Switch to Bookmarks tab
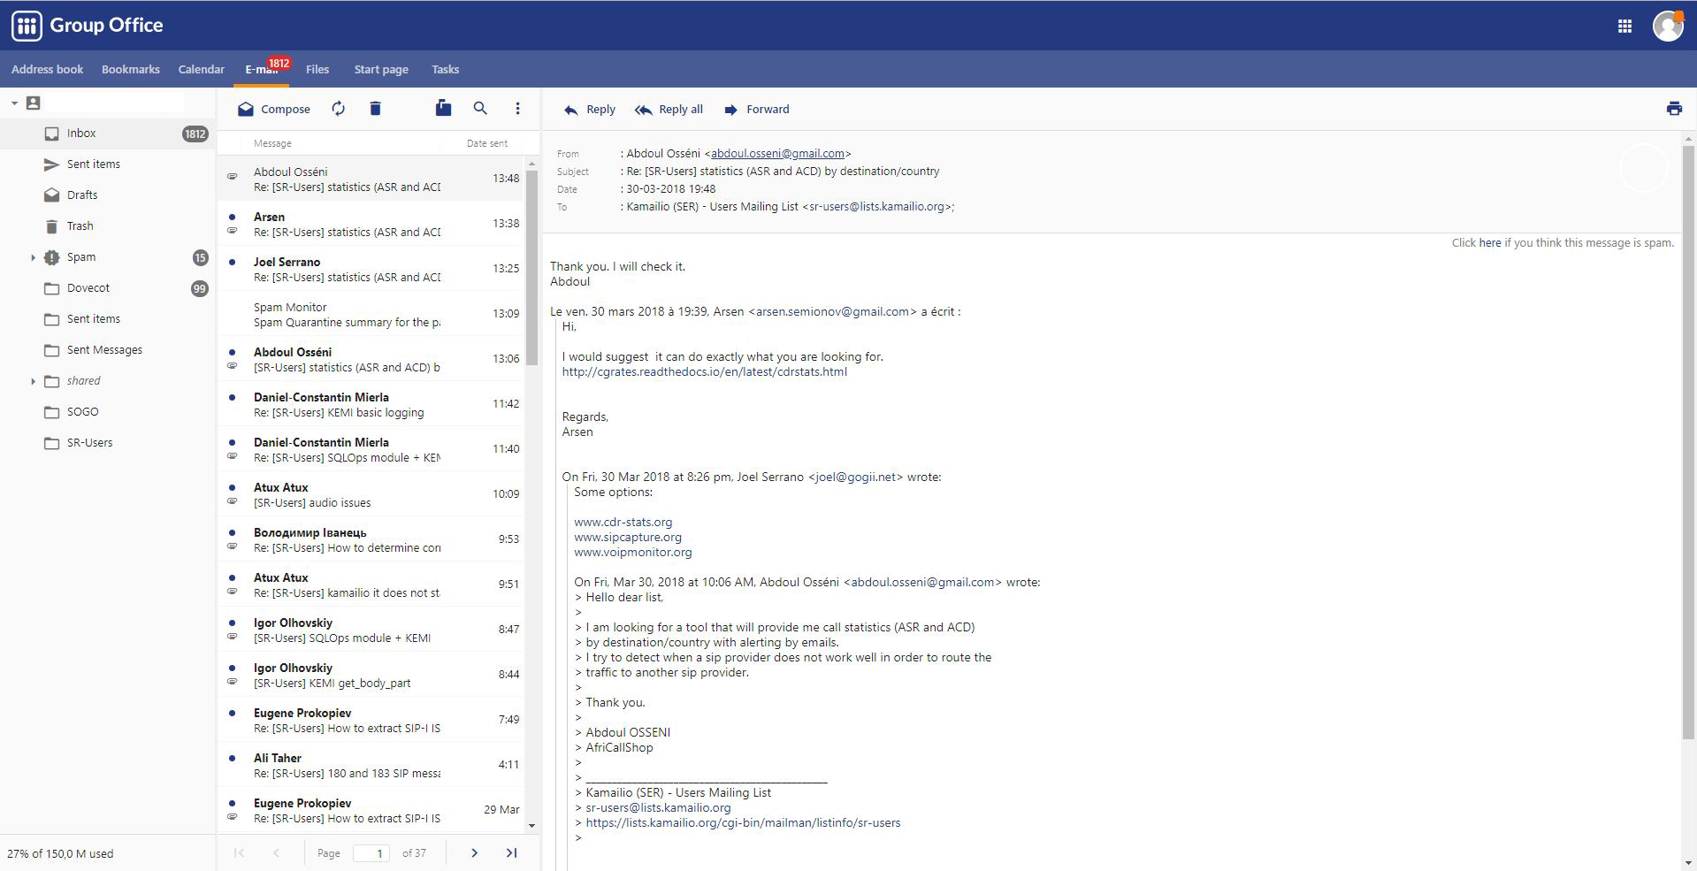 (x=131, y=69)
